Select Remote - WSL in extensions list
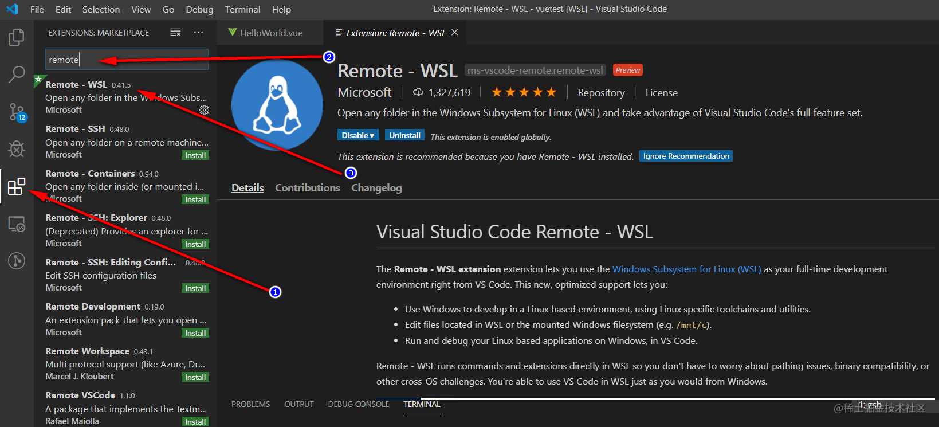The image size is (939, 427). (x=125, y=97)
